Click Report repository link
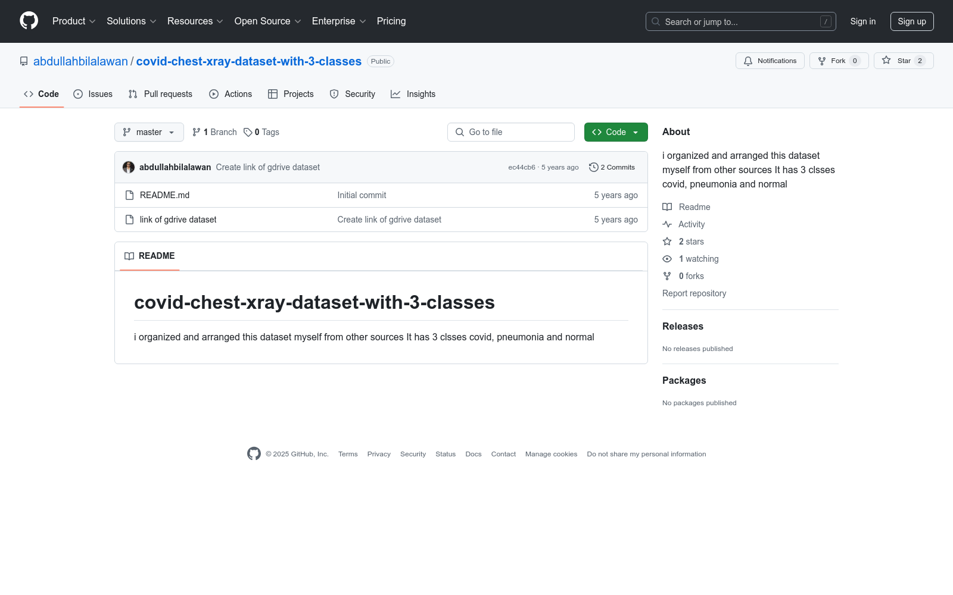This screenshot has width=953, height=595. tap(694, 293)
